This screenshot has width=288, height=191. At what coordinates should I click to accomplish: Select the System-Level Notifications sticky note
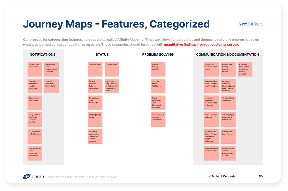(x=35, y=69)
